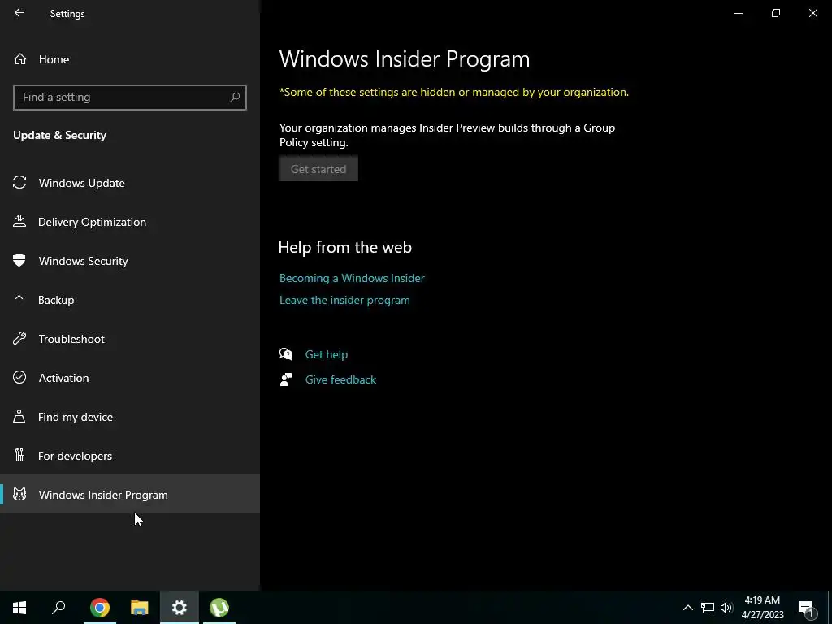832x624 pixels.
Task: Click the Get help link
Action: pos(327,354)
